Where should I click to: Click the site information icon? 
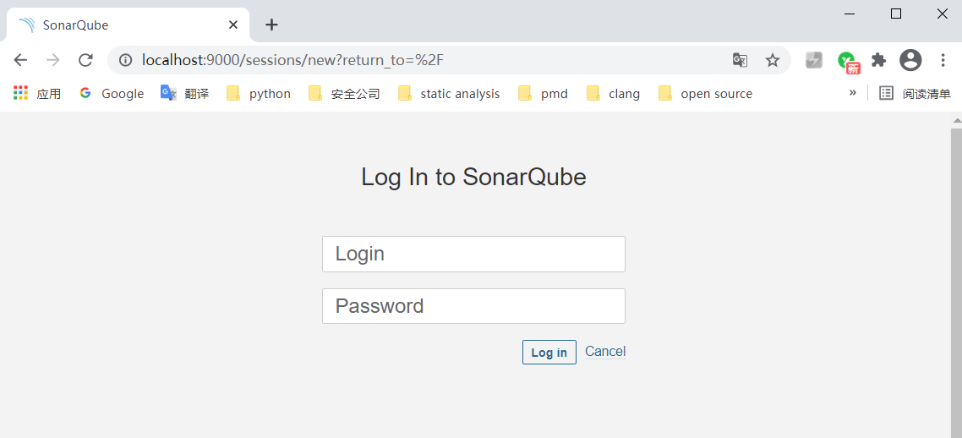(126, 60)
